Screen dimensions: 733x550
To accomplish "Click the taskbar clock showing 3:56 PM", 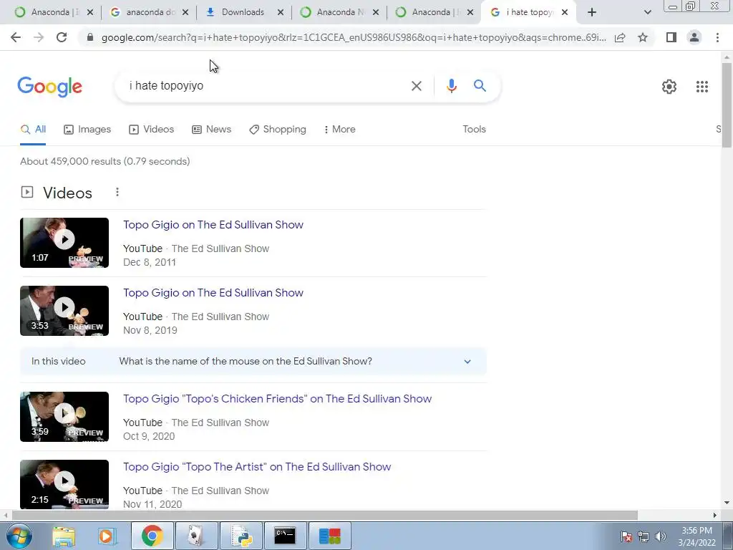I will [696, 536].
